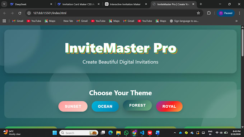The height and width of the screenshot is (137, 244).
Task: Go forward to next page
Action: (x=12, y=13)
